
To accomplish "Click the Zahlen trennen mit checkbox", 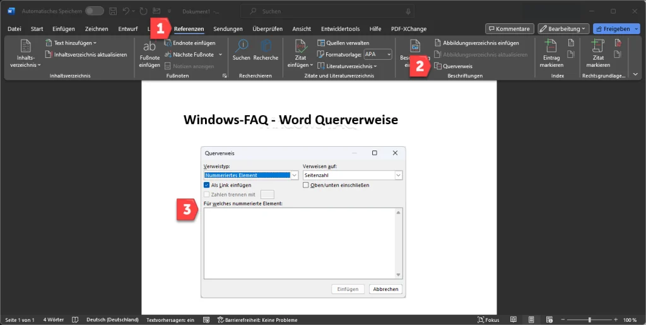I will [x=207, y=195].
